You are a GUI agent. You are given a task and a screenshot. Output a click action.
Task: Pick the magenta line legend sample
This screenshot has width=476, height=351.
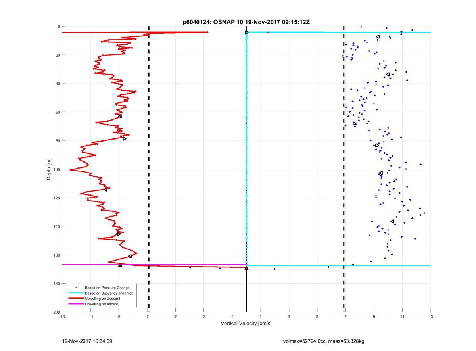click(x=76, y=304)
